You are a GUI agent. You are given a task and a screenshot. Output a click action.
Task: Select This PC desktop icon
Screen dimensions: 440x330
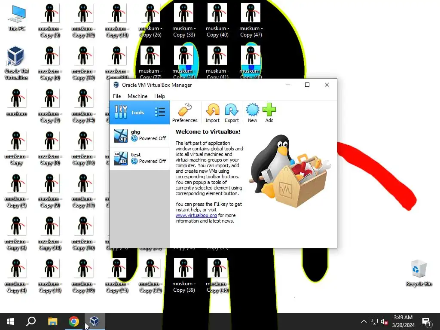tap(17, 18)
